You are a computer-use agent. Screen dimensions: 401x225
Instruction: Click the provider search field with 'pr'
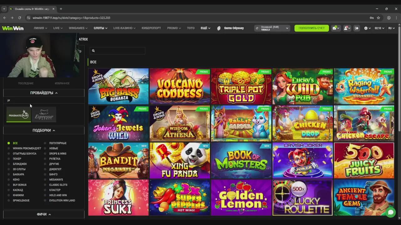coord(44,100)
